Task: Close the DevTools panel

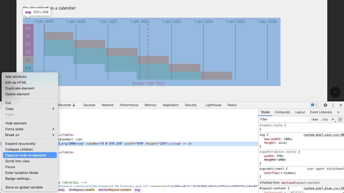Action: 341,105
